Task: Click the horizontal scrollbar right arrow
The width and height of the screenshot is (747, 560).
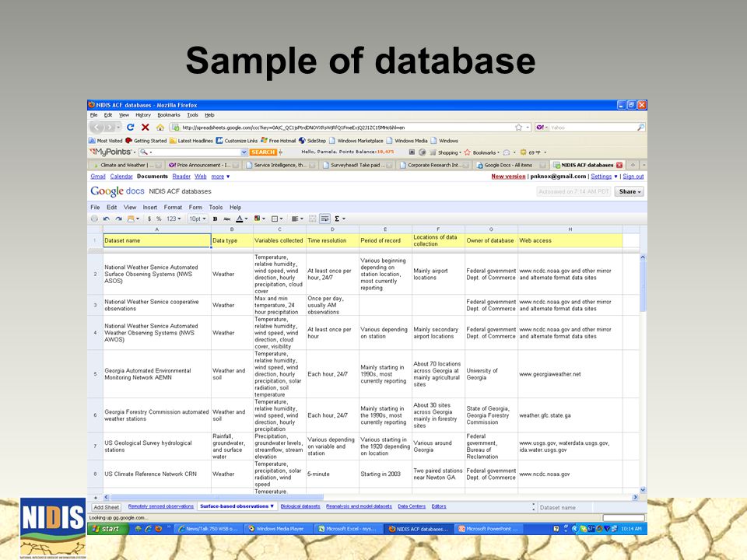Action: click(635, 497)
